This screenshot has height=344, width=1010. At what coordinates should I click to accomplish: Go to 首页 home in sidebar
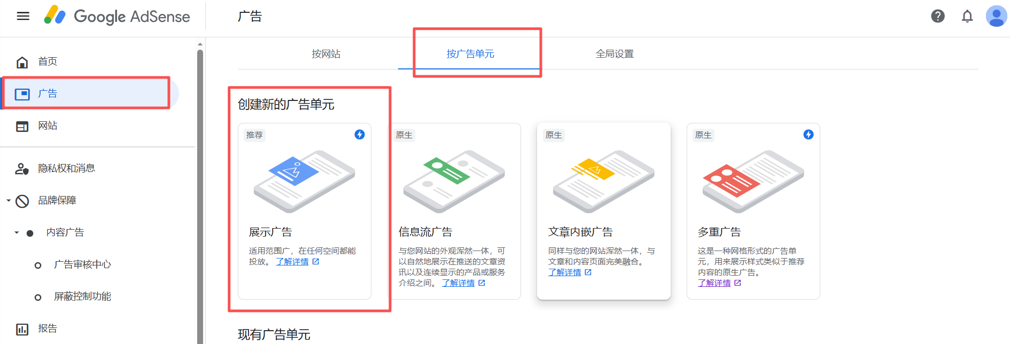(48, 61)
